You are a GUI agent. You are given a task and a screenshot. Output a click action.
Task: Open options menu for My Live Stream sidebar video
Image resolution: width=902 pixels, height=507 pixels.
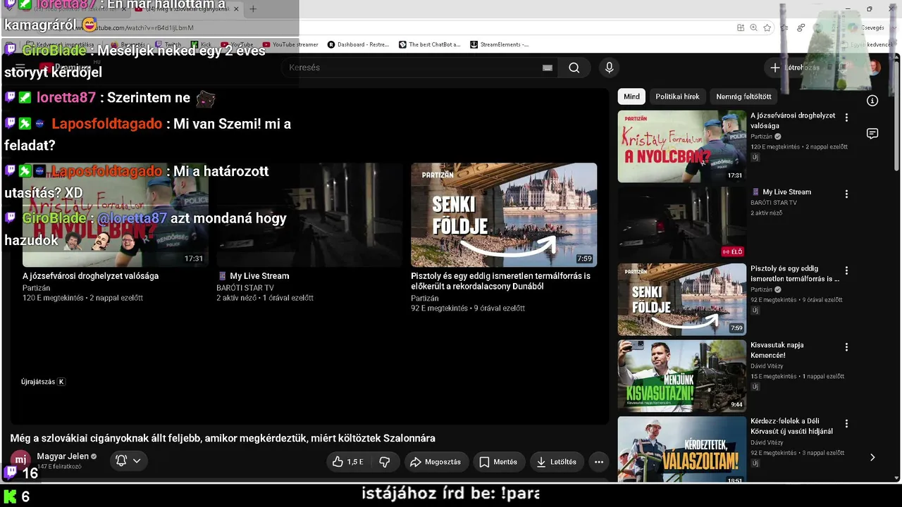pos(846,194)
